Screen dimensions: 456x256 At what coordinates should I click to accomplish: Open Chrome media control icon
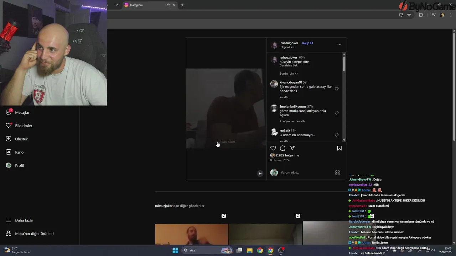tap(434, 15)
